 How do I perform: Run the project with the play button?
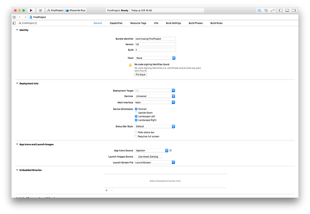[31, 10]
